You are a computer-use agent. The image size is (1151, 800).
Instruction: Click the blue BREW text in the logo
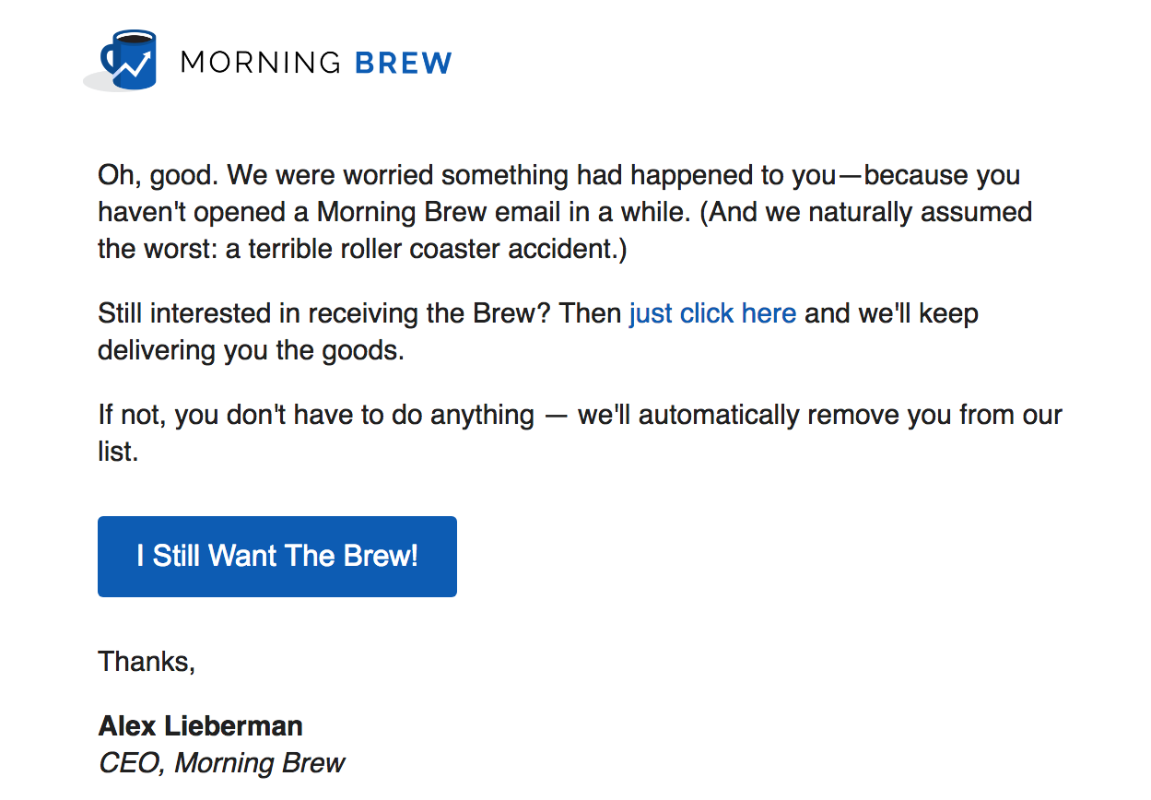404,63
